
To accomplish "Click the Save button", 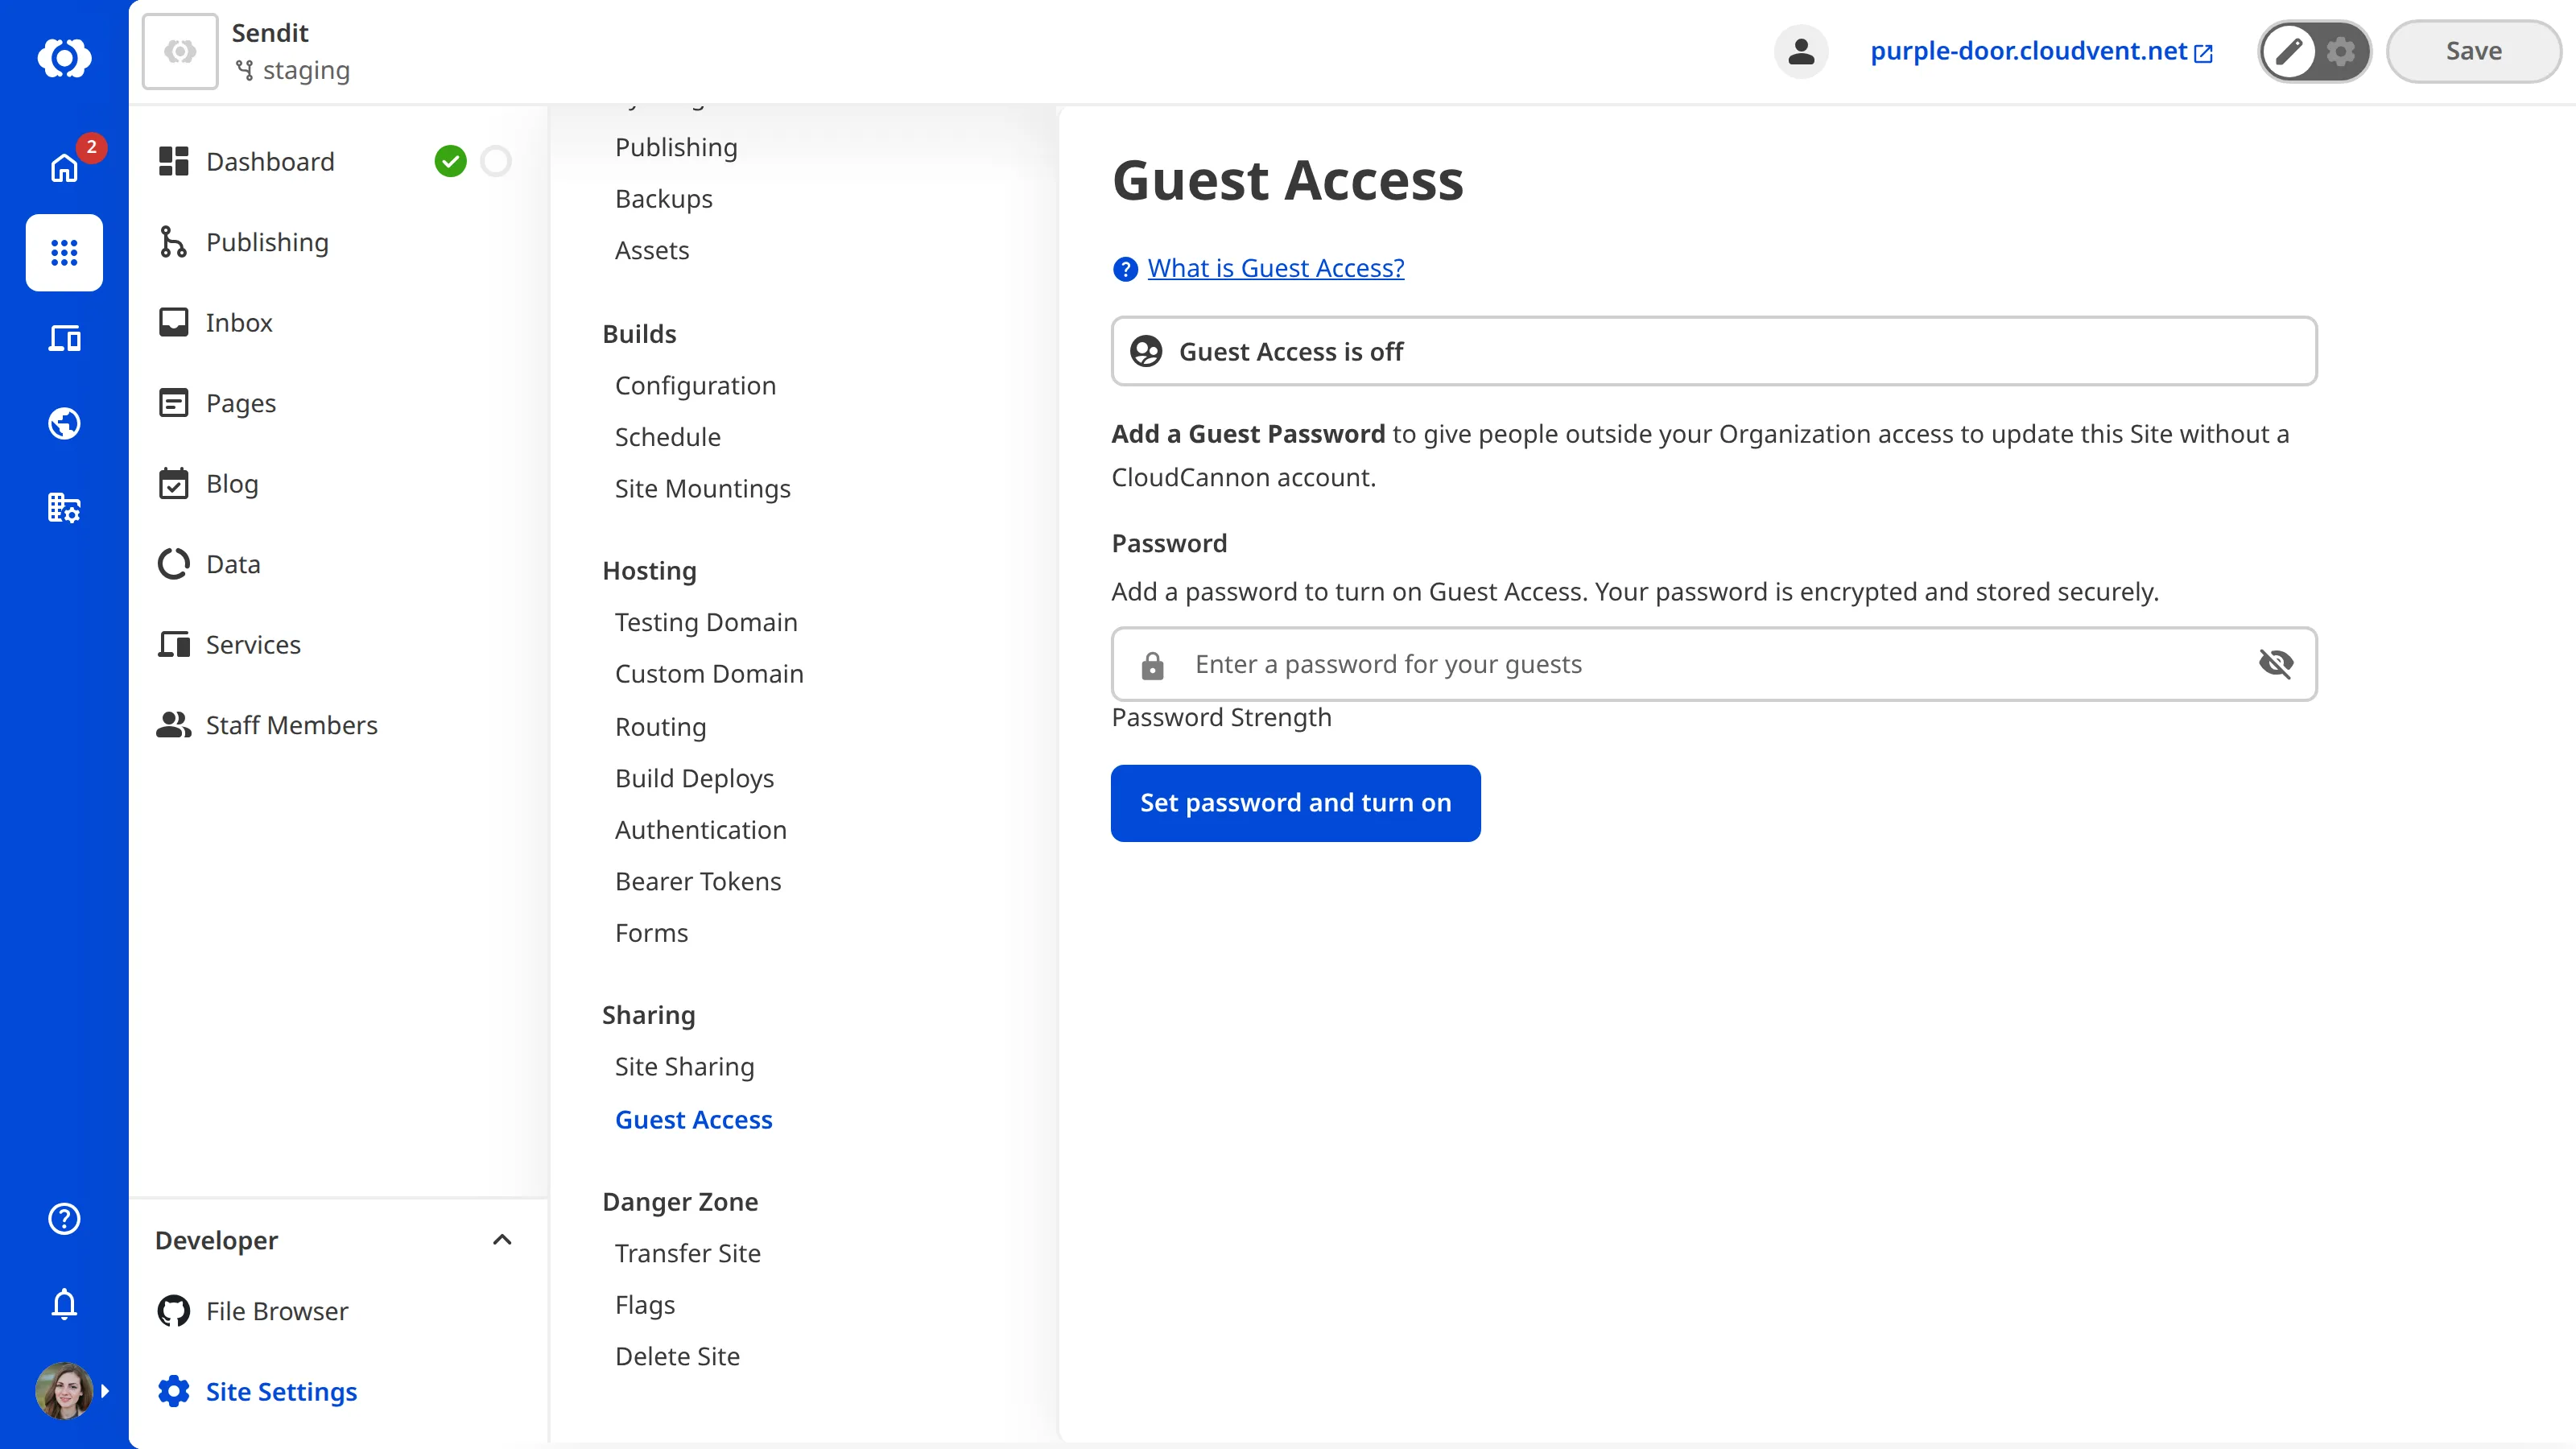I will [x=2473, y=51].
